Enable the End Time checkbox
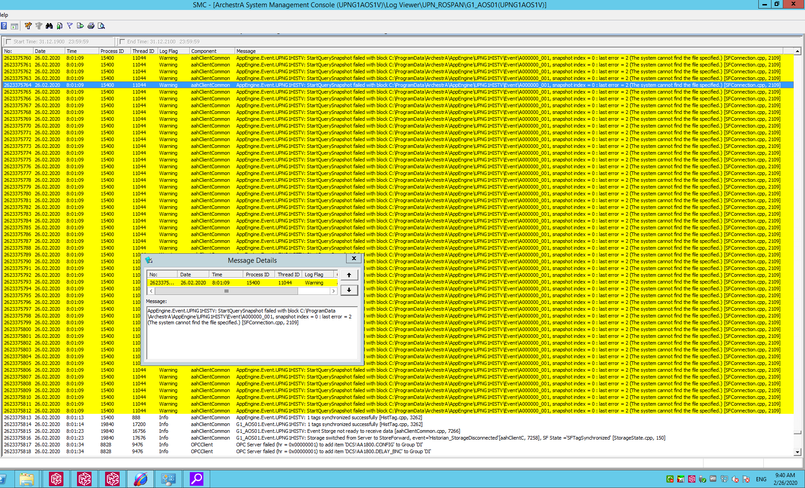Viewport: 805px width, 488px height. coord(122,42)
